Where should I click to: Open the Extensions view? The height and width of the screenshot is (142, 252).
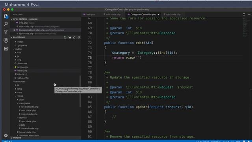pyautogui.click(x=6, y=49)
